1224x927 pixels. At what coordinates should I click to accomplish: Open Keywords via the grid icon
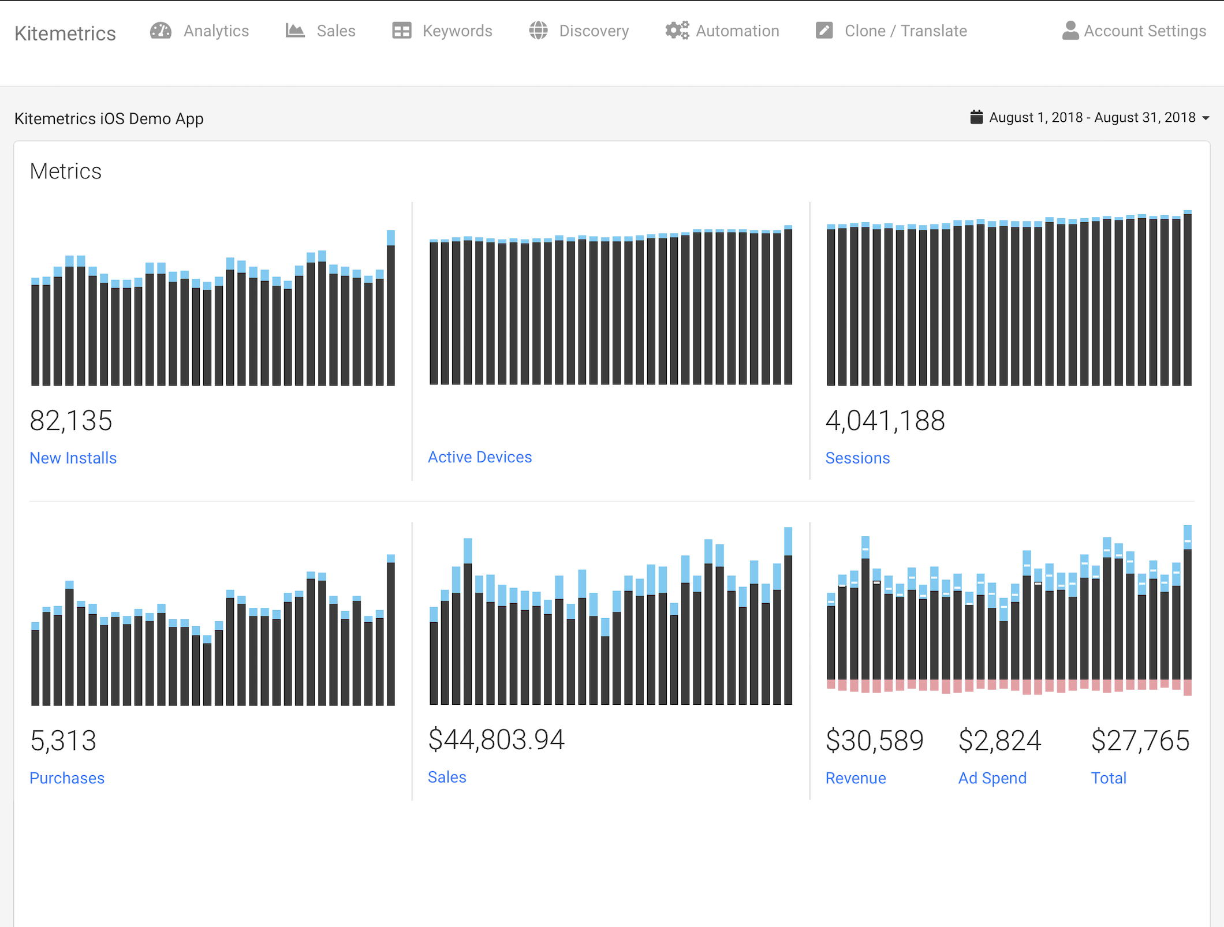pos(402,31)
